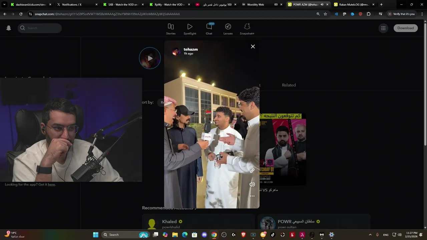Open the Windows Start menu
This screenshot has width=427, height=240.
95,235
